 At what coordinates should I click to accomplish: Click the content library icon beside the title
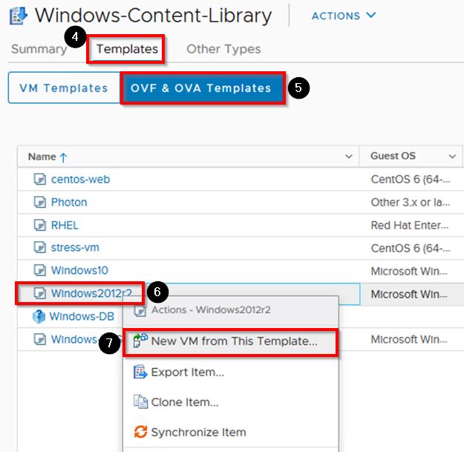tap(19, 16)
